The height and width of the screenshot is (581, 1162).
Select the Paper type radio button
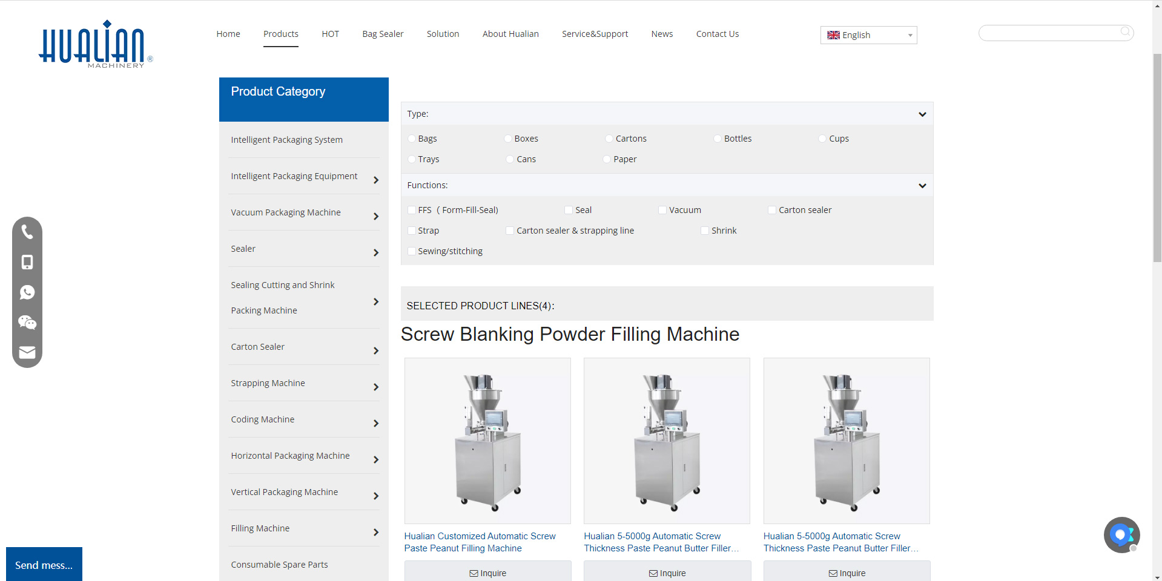click(x=607, y=159)
